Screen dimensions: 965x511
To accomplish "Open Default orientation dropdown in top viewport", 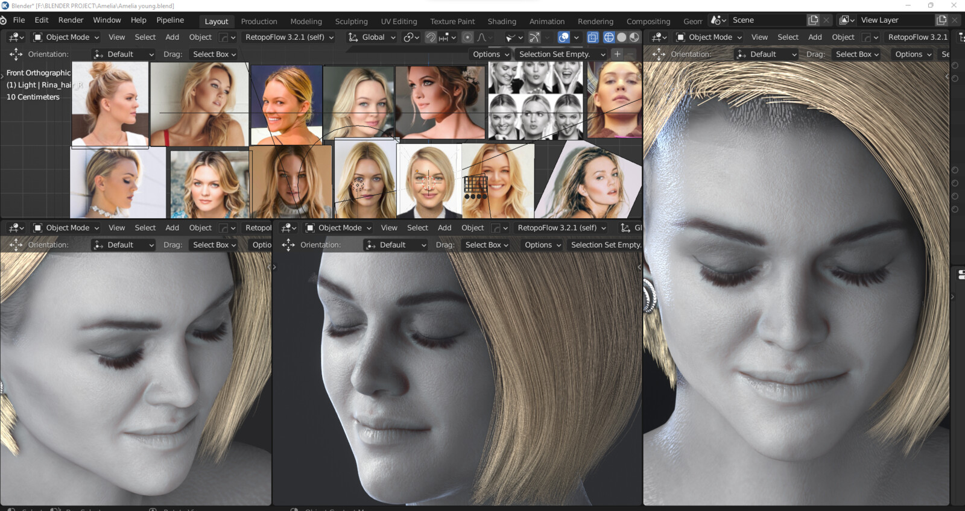I will pyautogui.click(x=124, y=54).
